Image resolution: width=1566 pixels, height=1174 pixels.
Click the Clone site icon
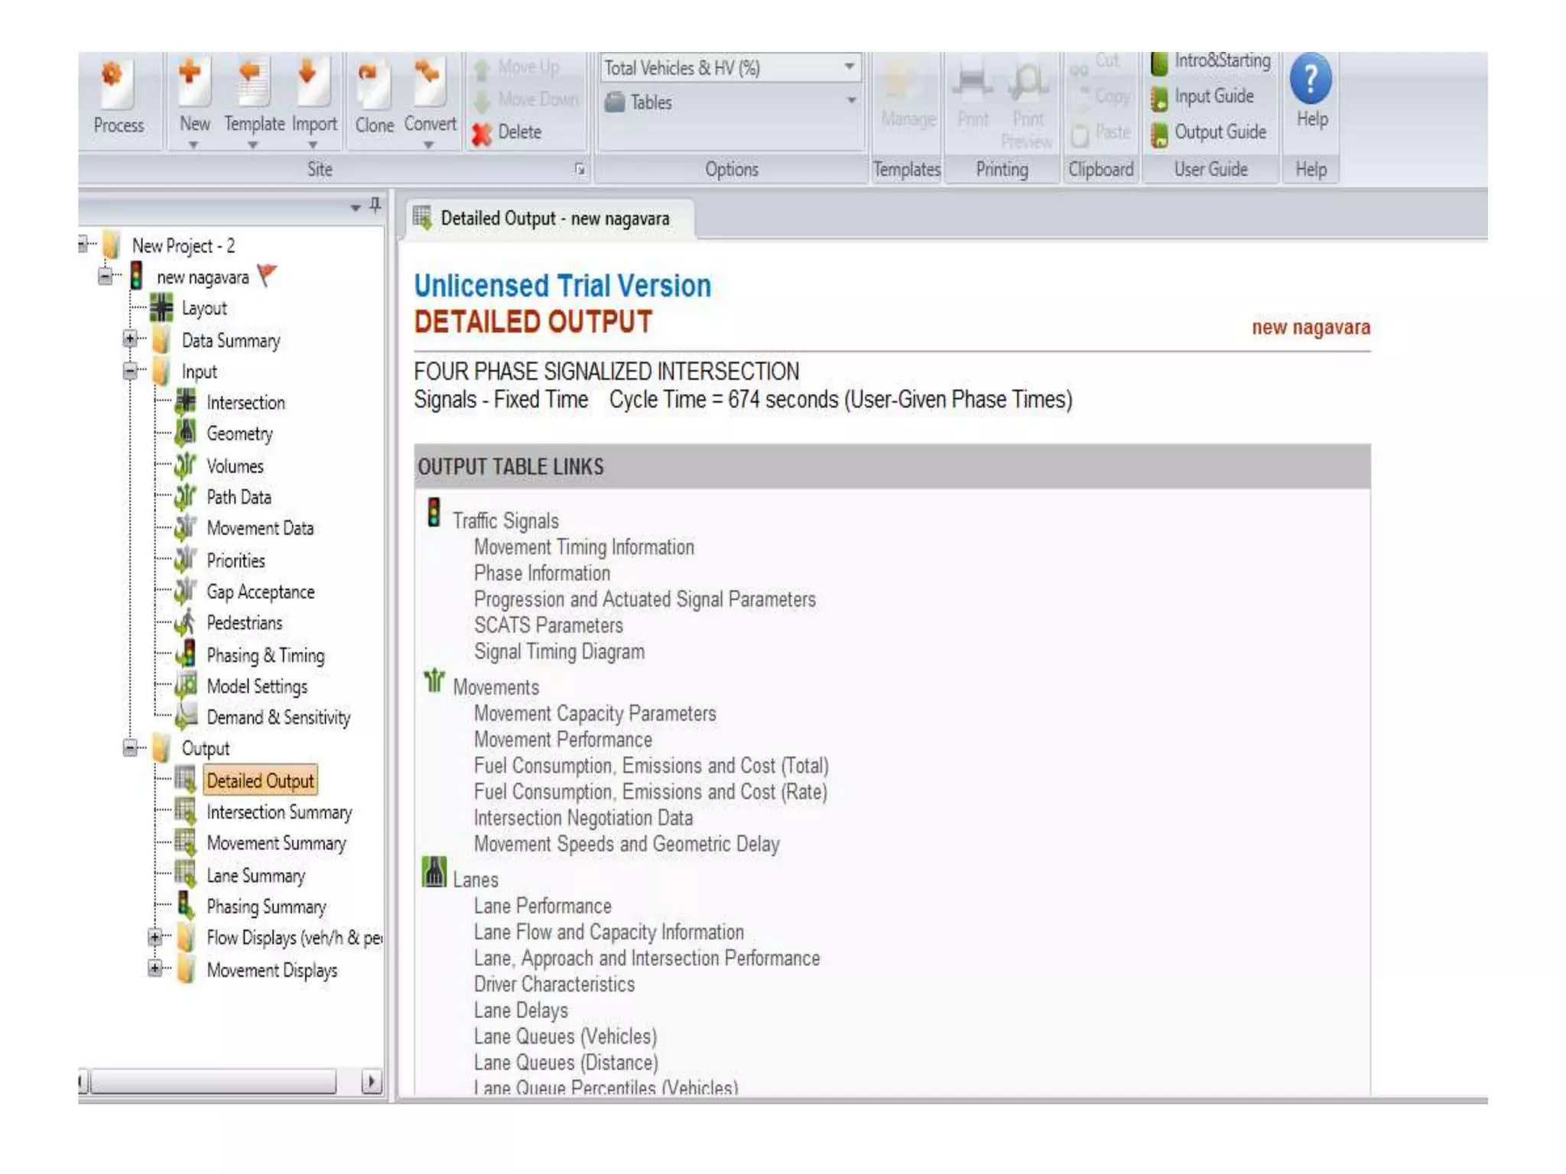pyautogui.click(x=373, y=84)
